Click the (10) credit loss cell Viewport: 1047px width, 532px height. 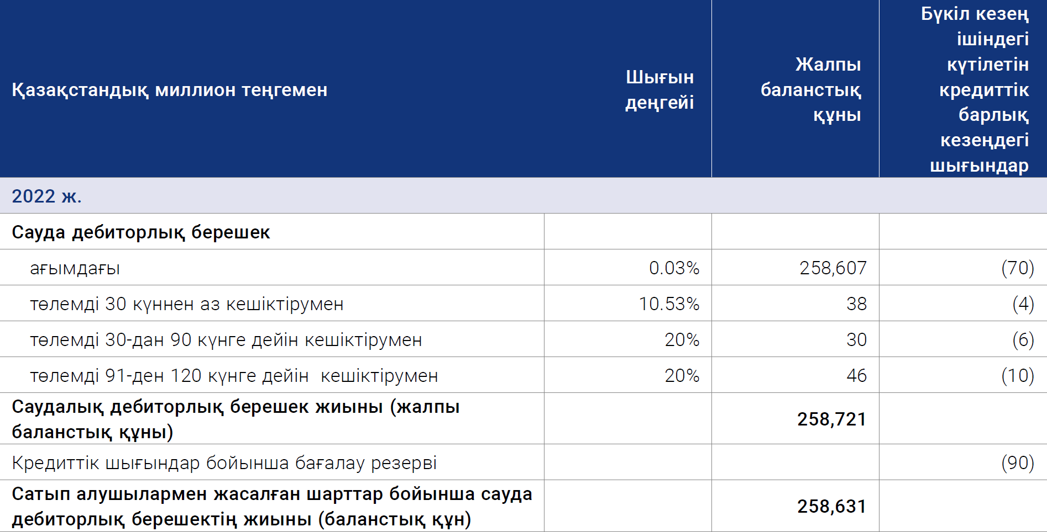pyautogui.click(x=1018, y=376)
